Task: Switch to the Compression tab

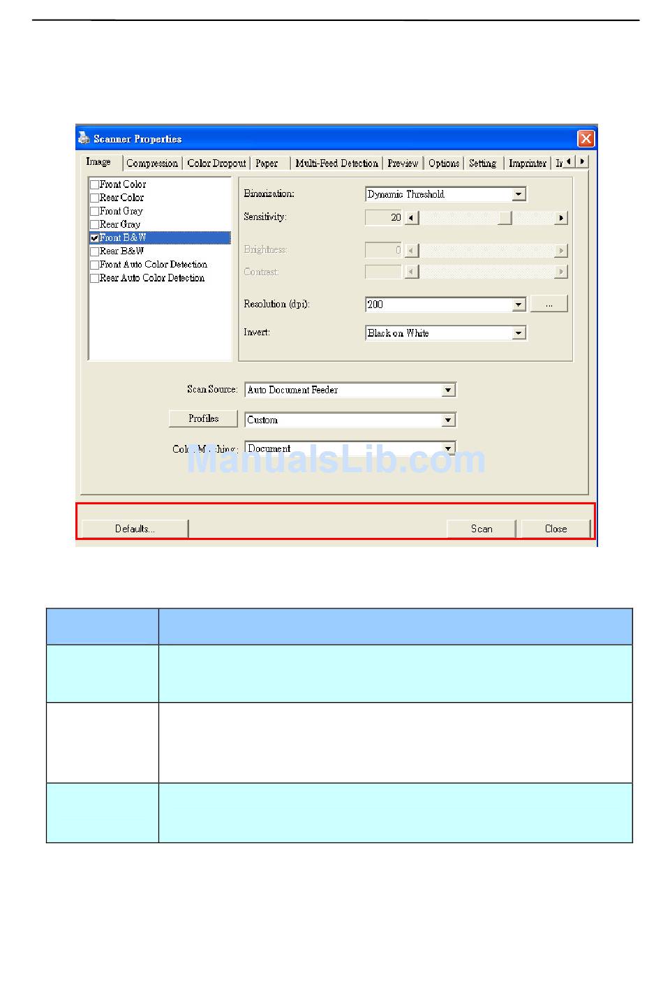Action: click(152, 163)
